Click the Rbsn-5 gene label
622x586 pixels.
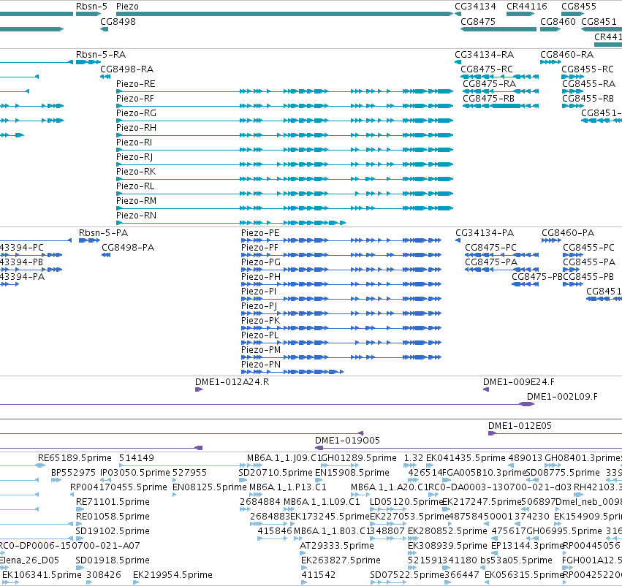point(91,7)
